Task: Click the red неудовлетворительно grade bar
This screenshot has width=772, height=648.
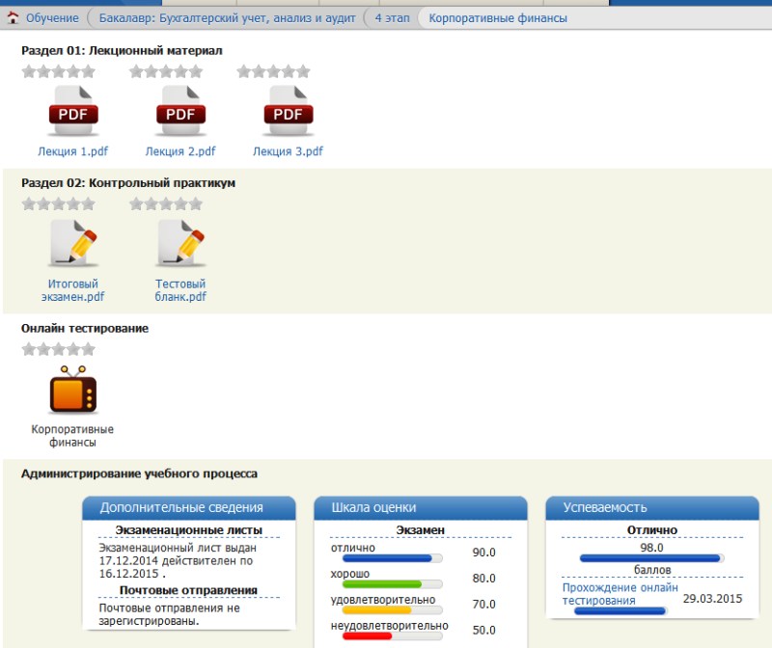Action: pos(360,636)
